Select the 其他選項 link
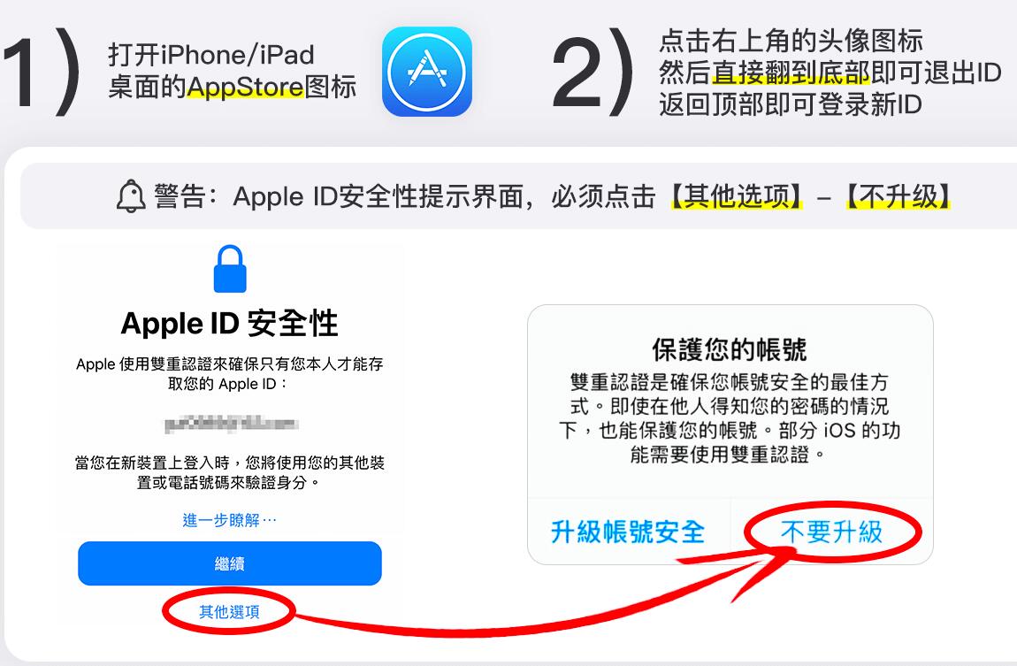 (229, 611)
